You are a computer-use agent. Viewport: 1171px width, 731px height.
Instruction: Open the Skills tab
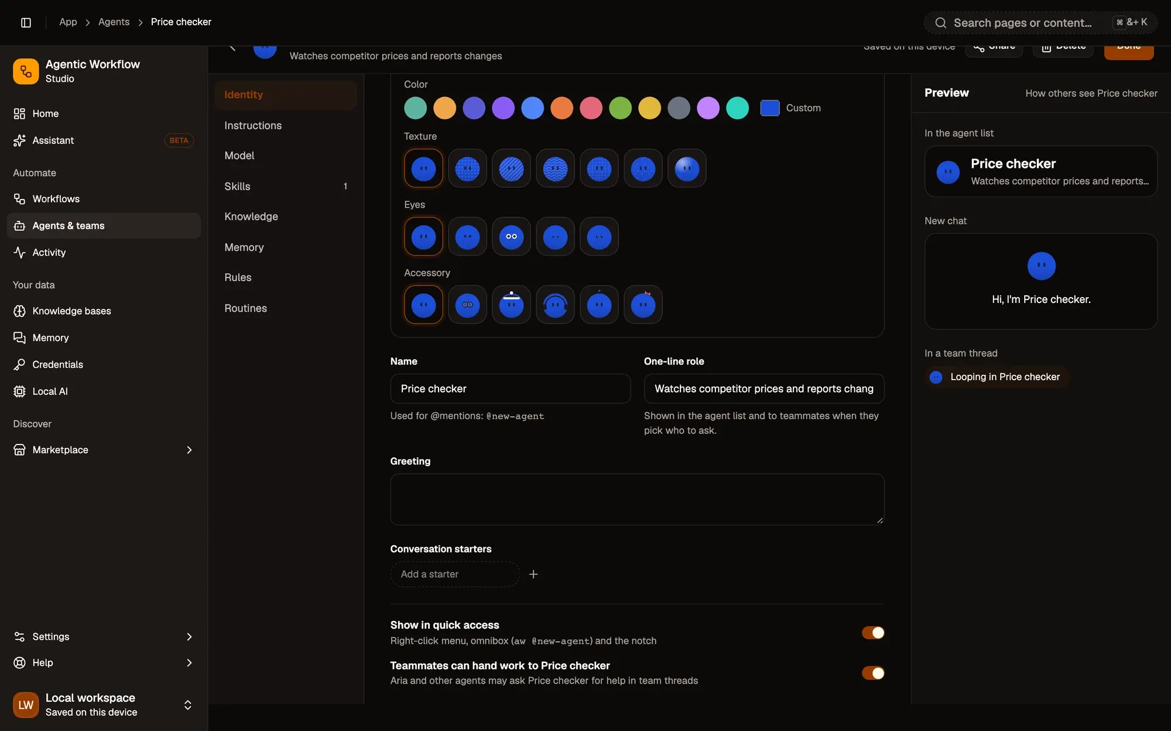click(286, 187)
